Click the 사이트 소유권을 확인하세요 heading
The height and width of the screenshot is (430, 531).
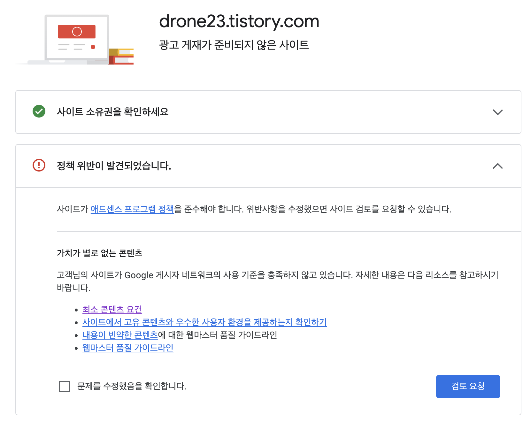pyautogui.click(x=112, y=112)
